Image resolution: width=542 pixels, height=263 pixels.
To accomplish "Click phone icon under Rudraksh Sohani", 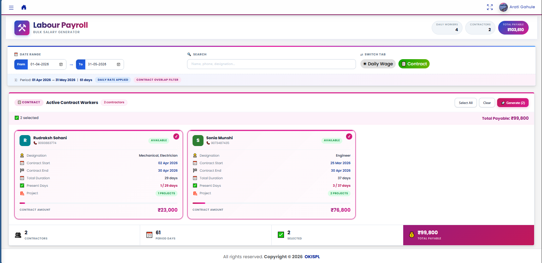I will [35, 143].
